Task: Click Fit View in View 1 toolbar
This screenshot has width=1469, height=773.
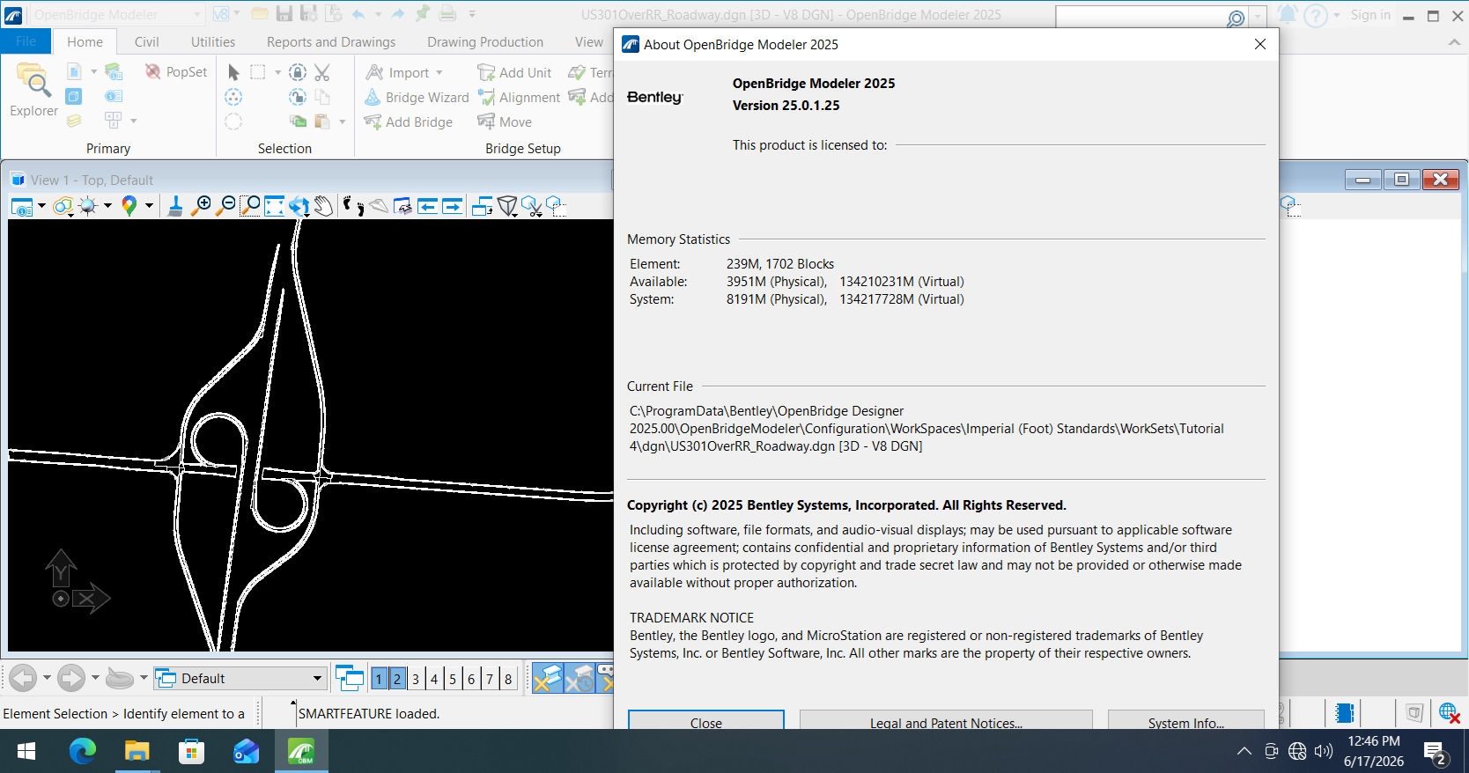Action: [275, 206]
